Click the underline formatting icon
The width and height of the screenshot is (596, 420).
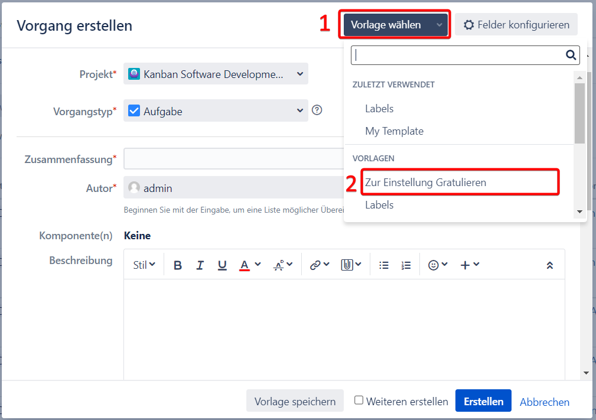222,265
